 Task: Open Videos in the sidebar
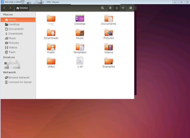18,47
